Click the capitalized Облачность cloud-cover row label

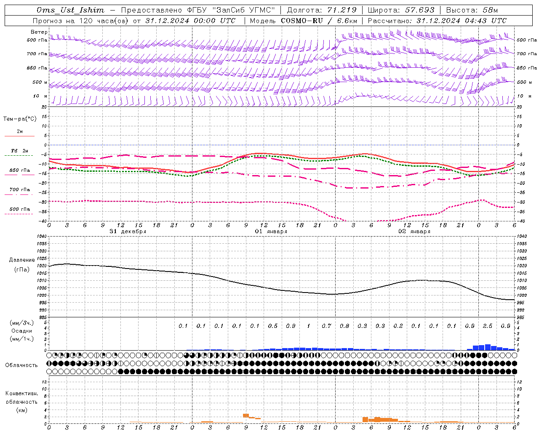21,365
